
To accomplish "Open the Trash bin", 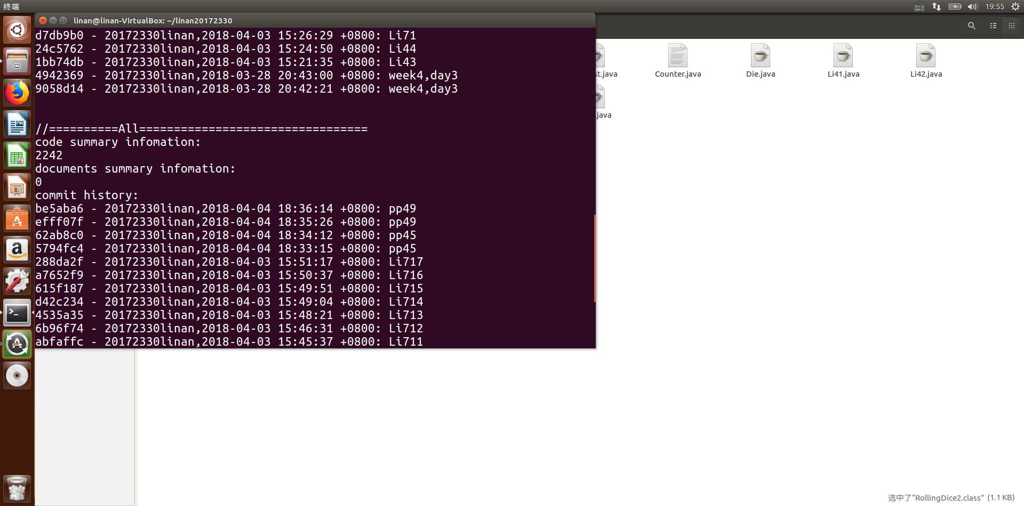I will click(17, 488).
